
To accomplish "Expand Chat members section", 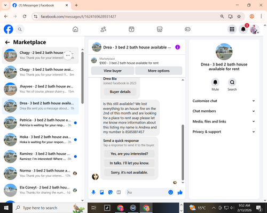I will (x=224, y=111).
